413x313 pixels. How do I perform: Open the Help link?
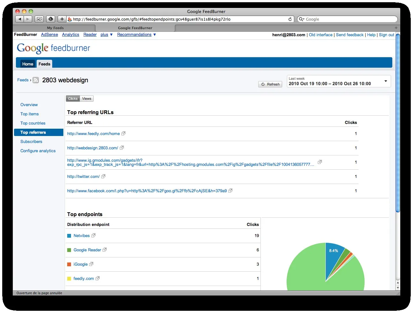[x=371, y=35]
